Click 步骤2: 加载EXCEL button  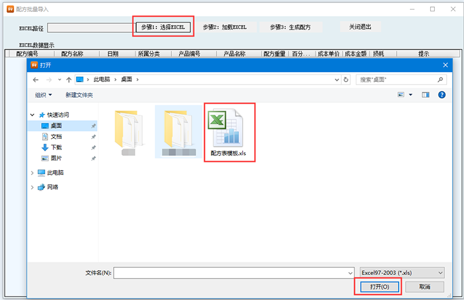pos(225,27)
